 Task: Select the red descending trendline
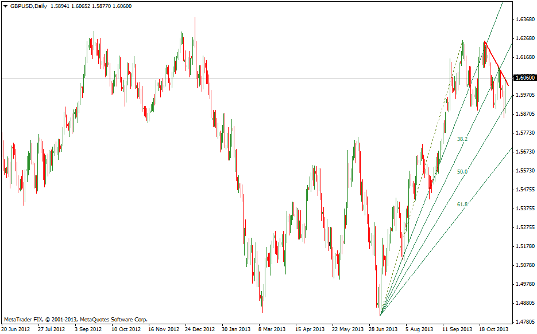click(x=497, y=64)
